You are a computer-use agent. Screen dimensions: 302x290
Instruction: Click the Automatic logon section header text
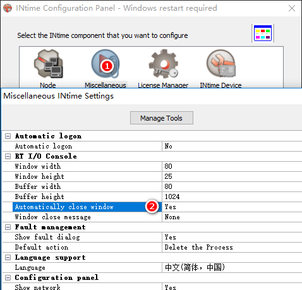(48, 136)
